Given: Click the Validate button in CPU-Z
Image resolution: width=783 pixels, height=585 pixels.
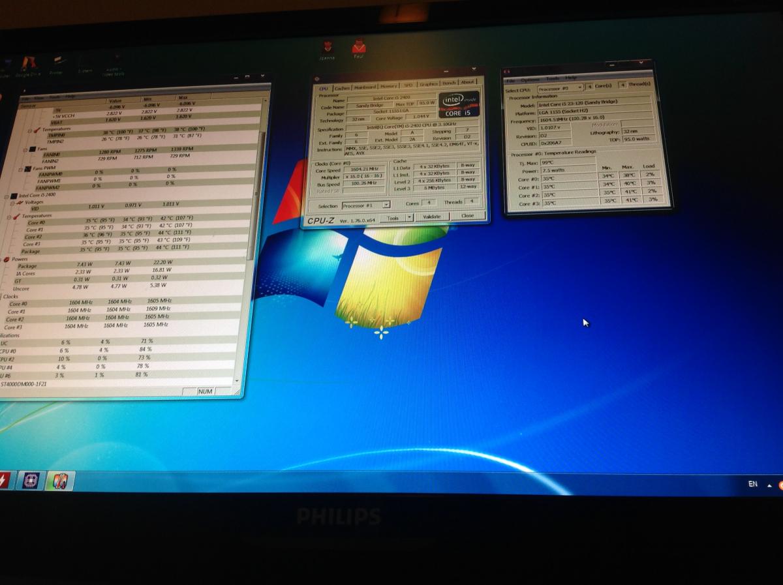Looking at the screenshot, I should click(x=432, y=217).
